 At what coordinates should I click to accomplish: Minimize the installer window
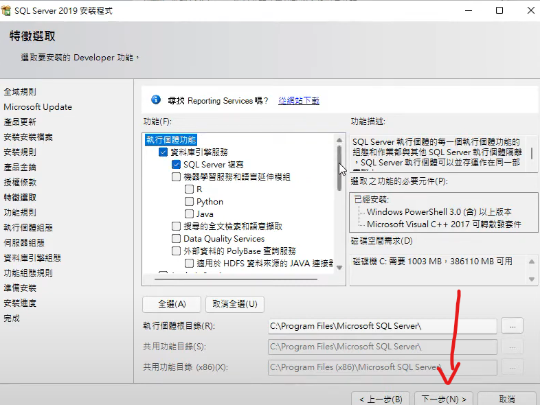469,10
